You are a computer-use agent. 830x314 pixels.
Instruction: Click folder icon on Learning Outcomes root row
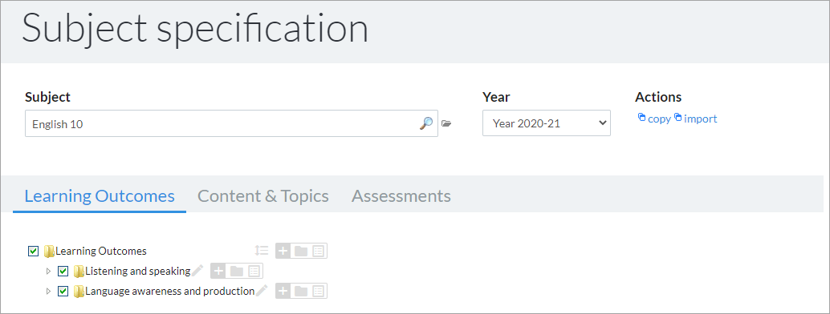(x=301, y=251)
